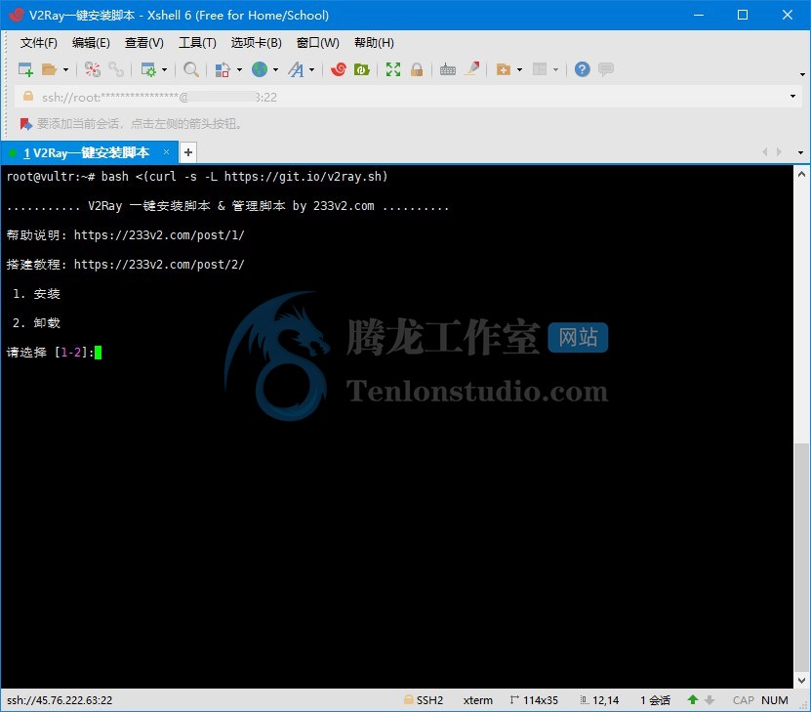811x712 pixels.
Task: Open the 编辑(E) menu
Action: pyautogui.click(x=91, y=42)
